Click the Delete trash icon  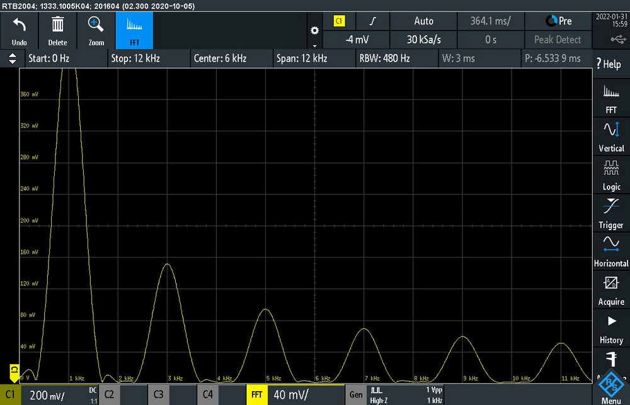pyautogui.click(x=57, y=25)
